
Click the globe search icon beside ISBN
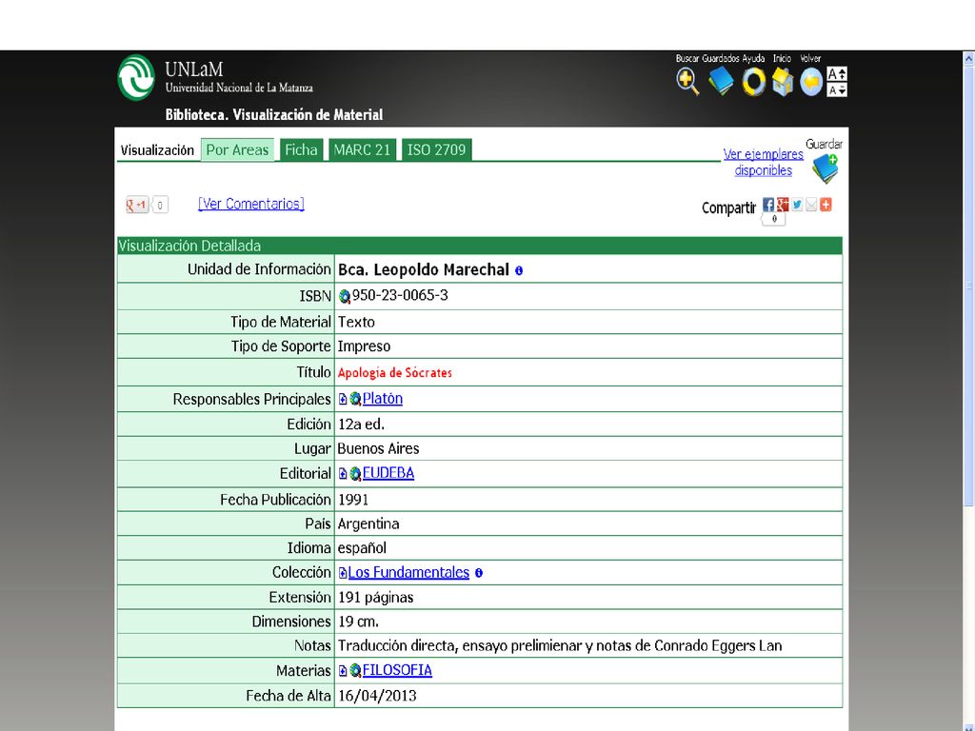345,297
